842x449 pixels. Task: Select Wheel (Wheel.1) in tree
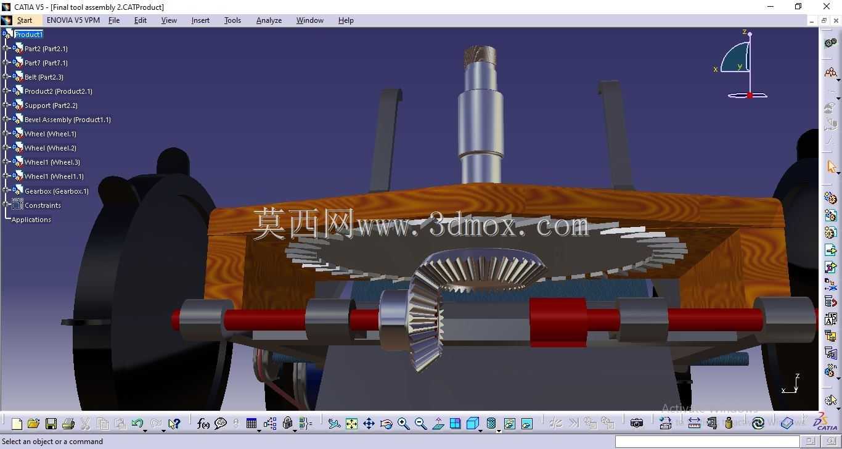51,134
